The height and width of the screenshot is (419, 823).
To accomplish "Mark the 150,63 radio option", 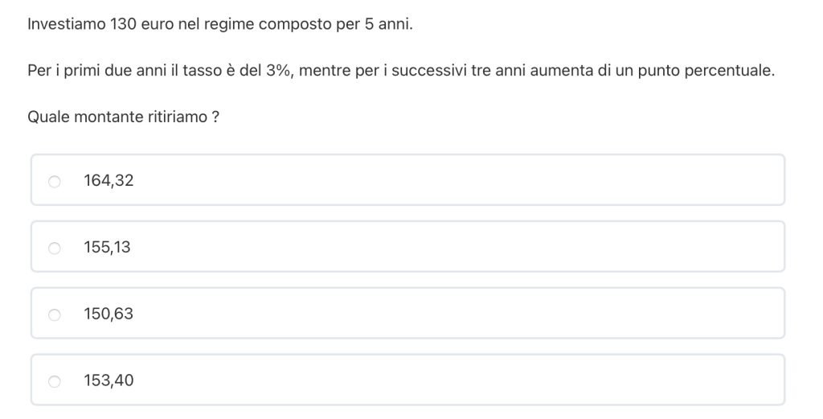I will tap(55, 315).
